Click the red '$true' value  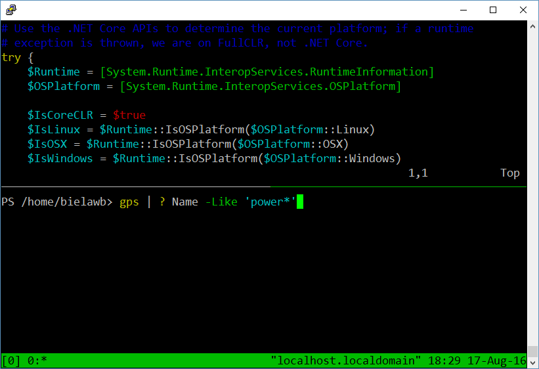(129, 116)
